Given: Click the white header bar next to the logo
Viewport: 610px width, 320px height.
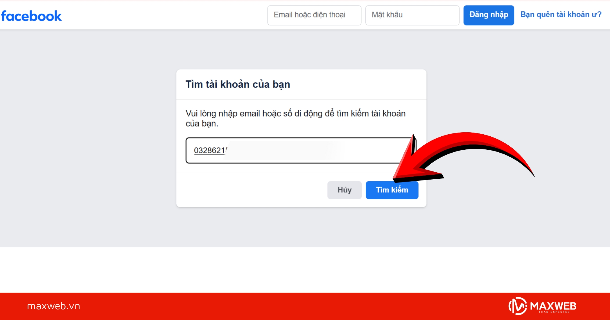Looking at the screenshot, I should pyautogui.click(x=163, y=15).
